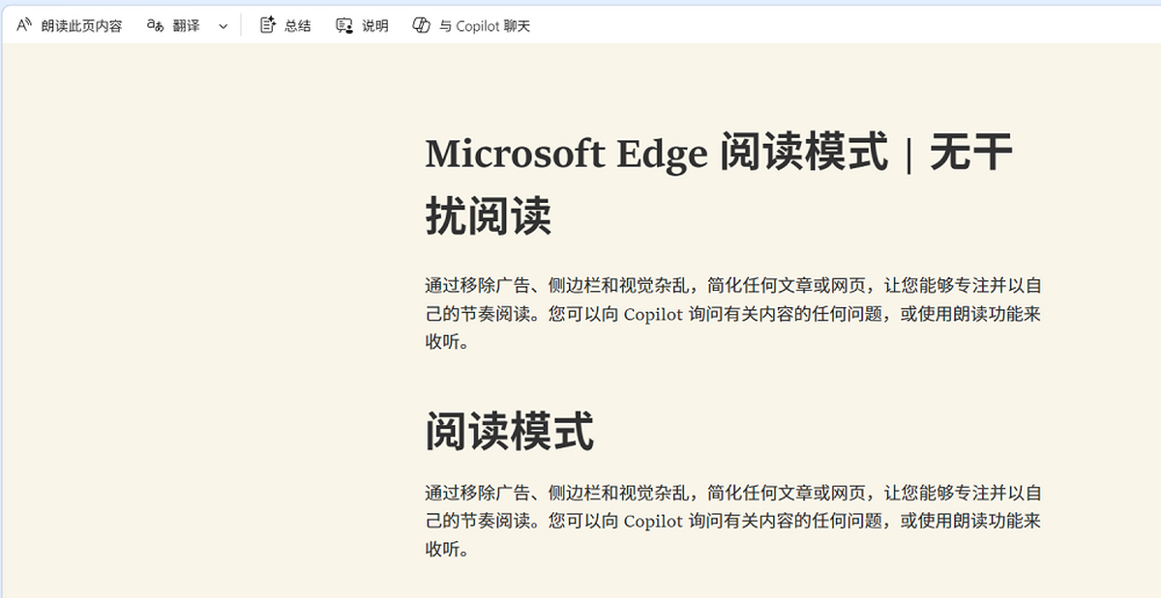Click the 扰阅读 second title line

[489, 216]
